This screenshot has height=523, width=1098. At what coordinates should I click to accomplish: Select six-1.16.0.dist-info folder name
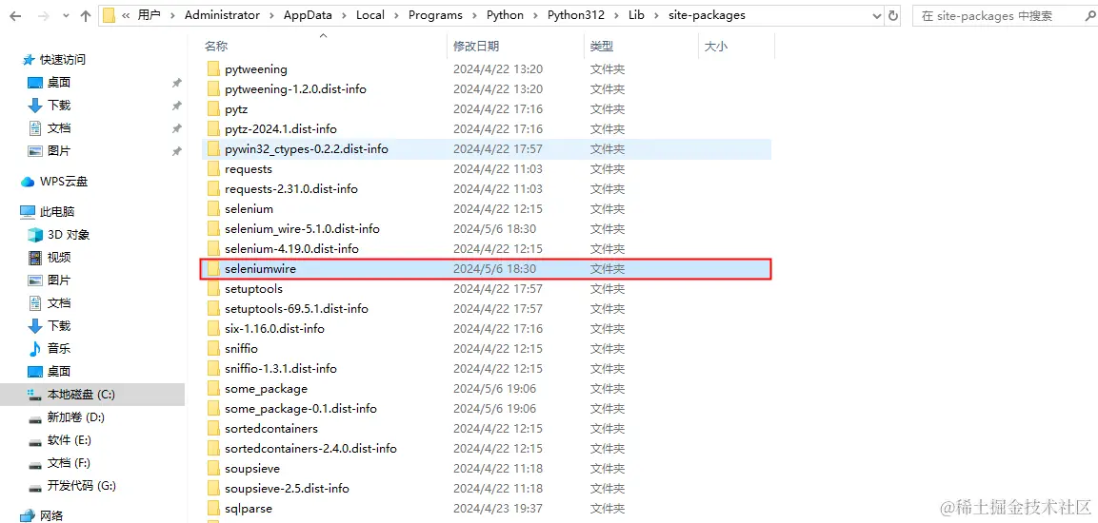274,329
